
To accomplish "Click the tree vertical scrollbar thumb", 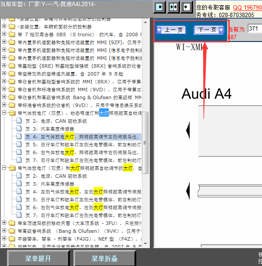I will tap(145, 143).
